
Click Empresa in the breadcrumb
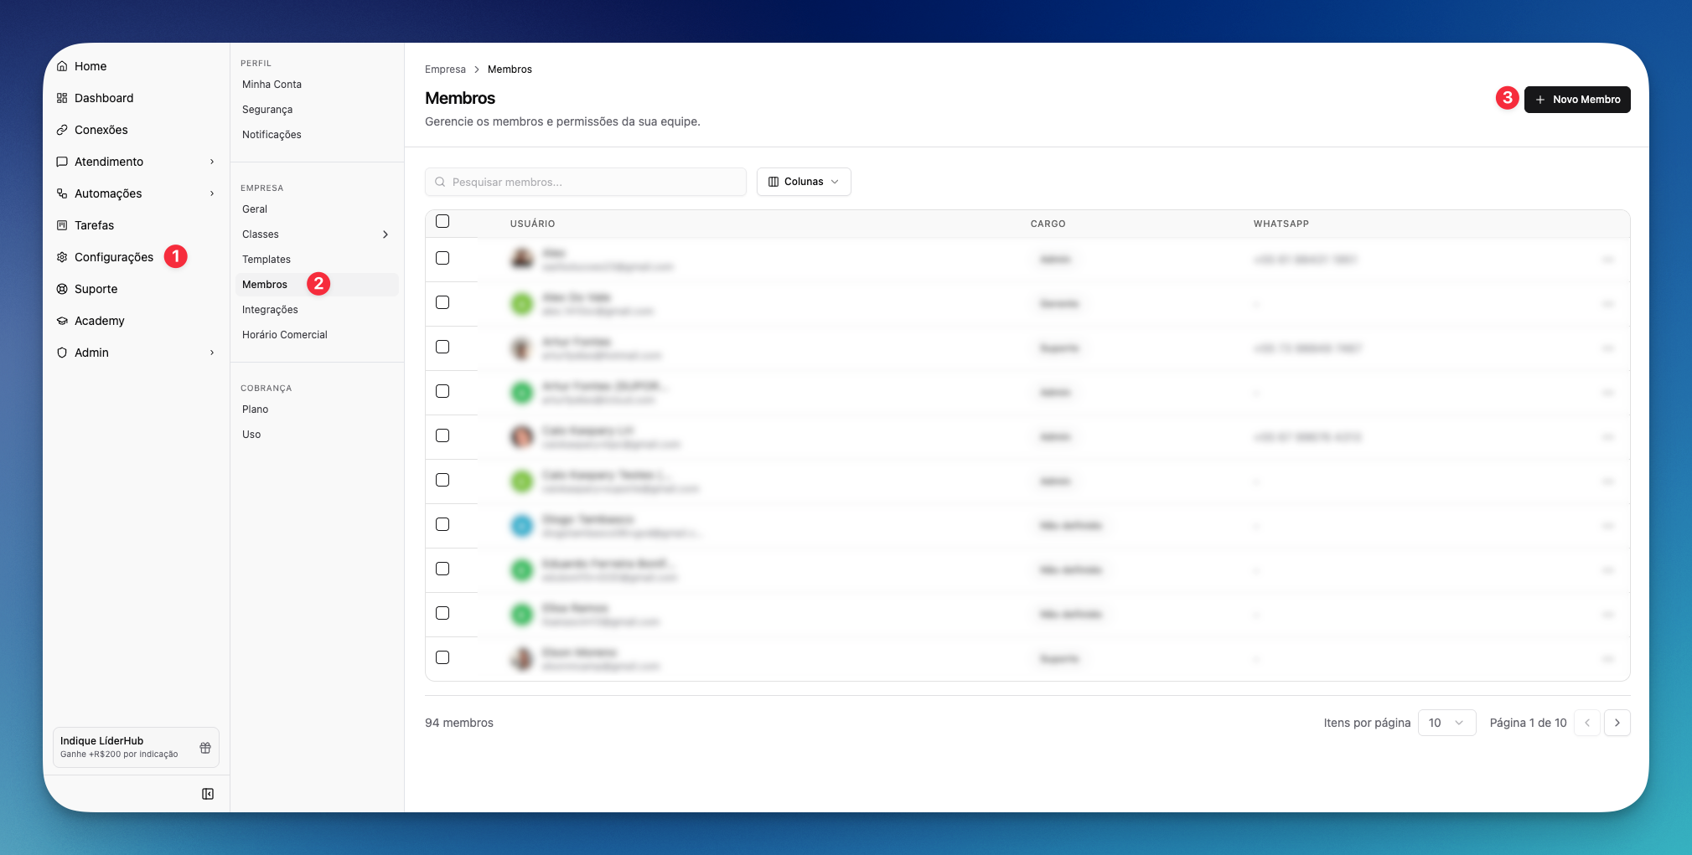pyautogui.click(x=445, y=70)
